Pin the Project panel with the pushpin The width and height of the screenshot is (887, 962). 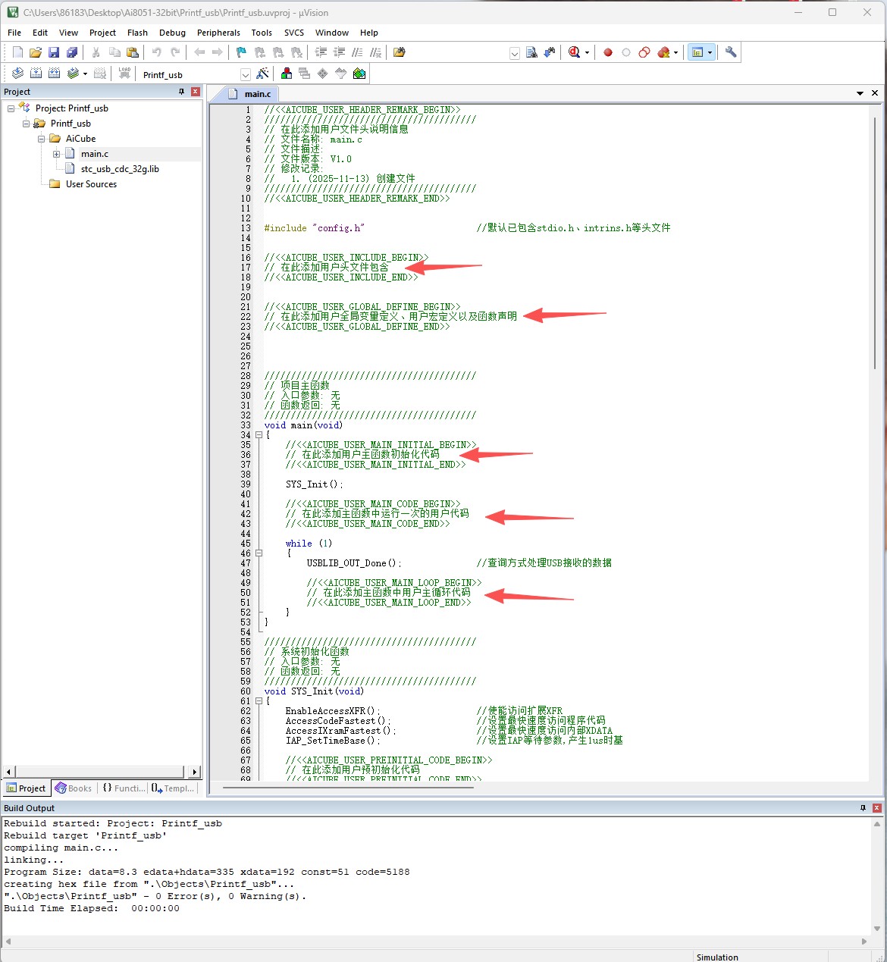pyautogui.click(x=181, y=92)
